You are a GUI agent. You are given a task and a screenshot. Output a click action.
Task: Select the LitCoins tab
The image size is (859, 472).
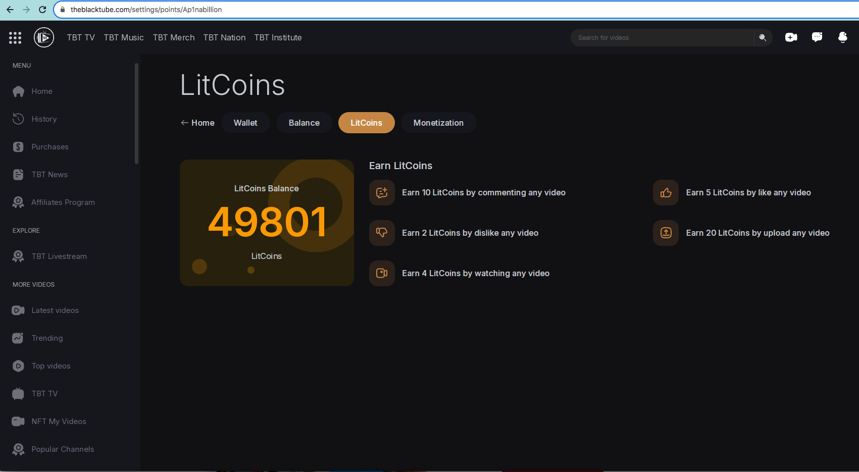[x=367, y=123]
